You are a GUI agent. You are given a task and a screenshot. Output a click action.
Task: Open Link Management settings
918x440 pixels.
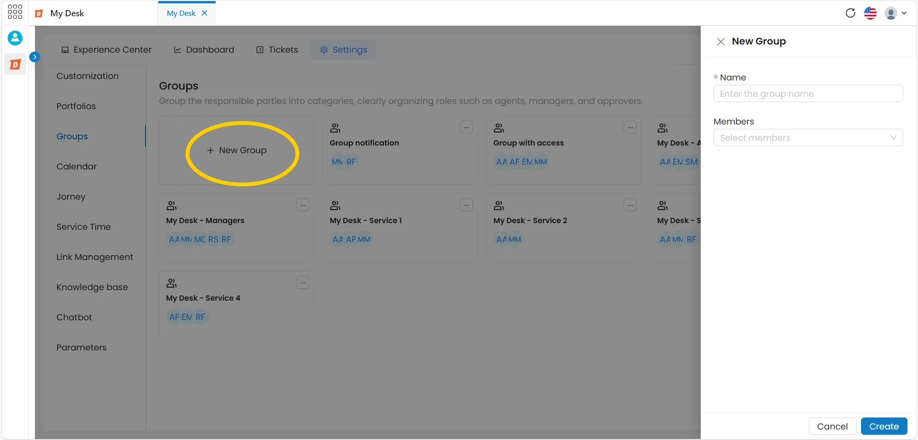tap(95, 257)
